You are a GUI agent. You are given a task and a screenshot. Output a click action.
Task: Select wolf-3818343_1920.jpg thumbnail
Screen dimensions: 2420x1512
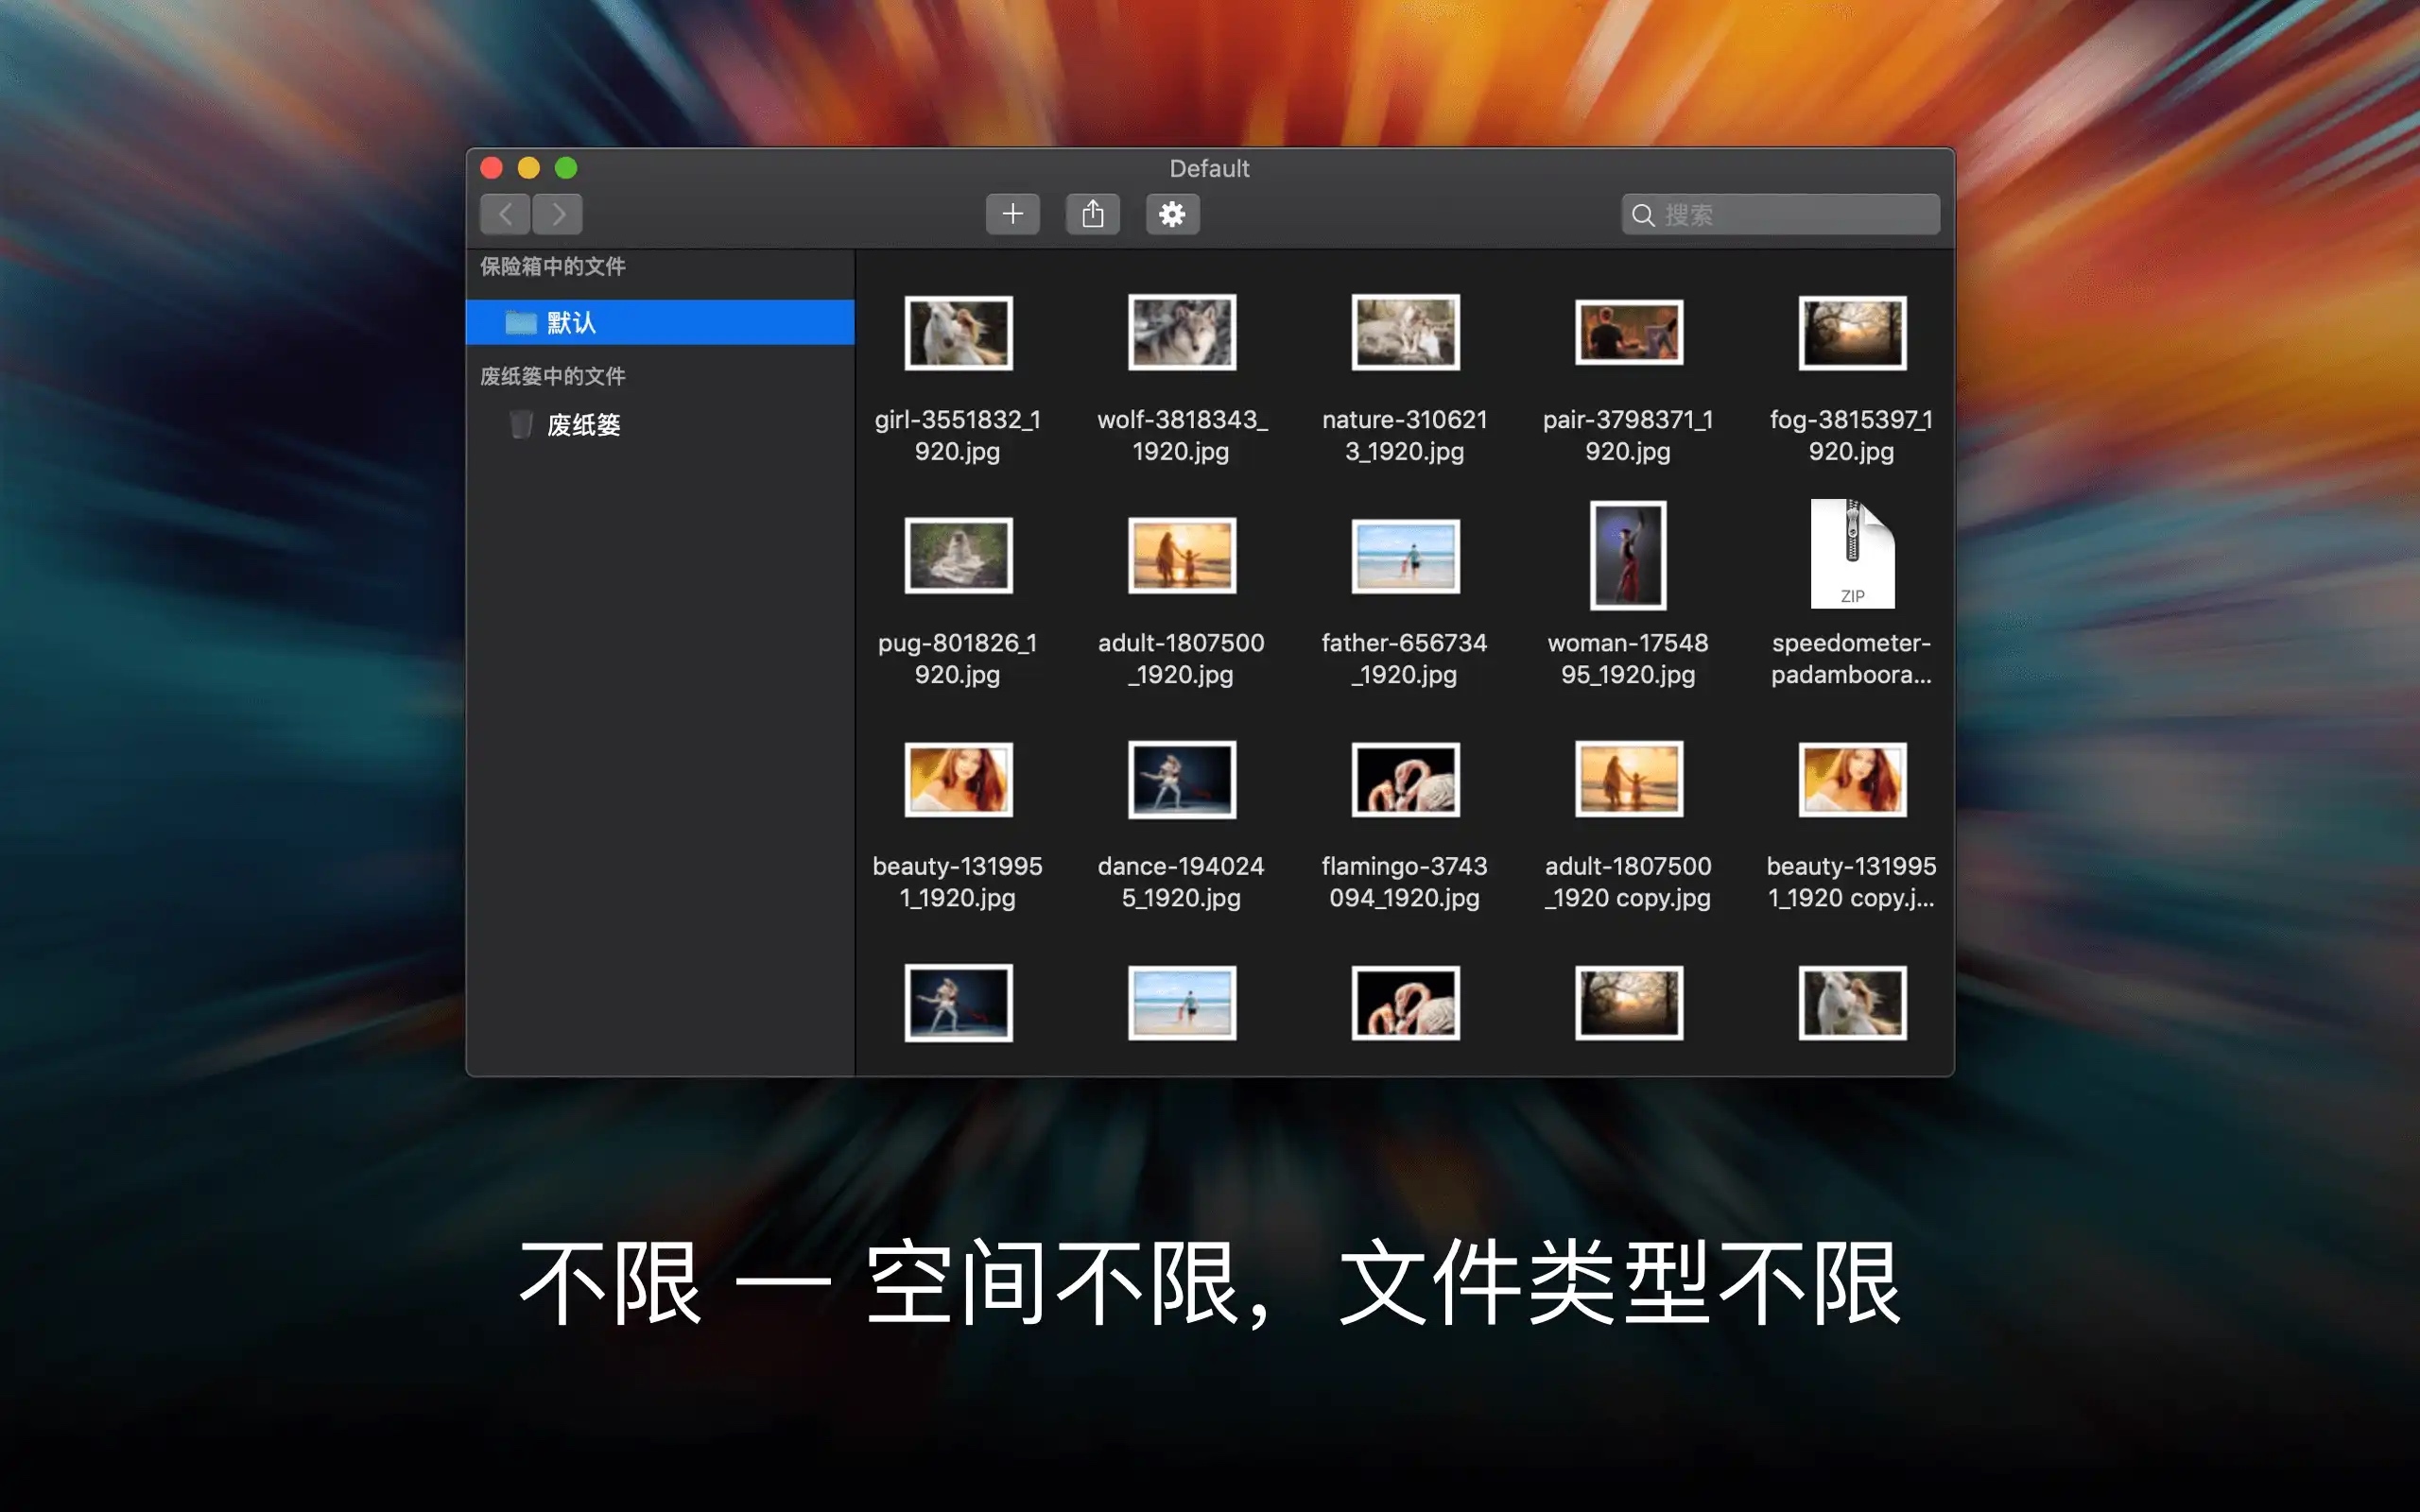pyautogui.click(x=1182, y=332)
